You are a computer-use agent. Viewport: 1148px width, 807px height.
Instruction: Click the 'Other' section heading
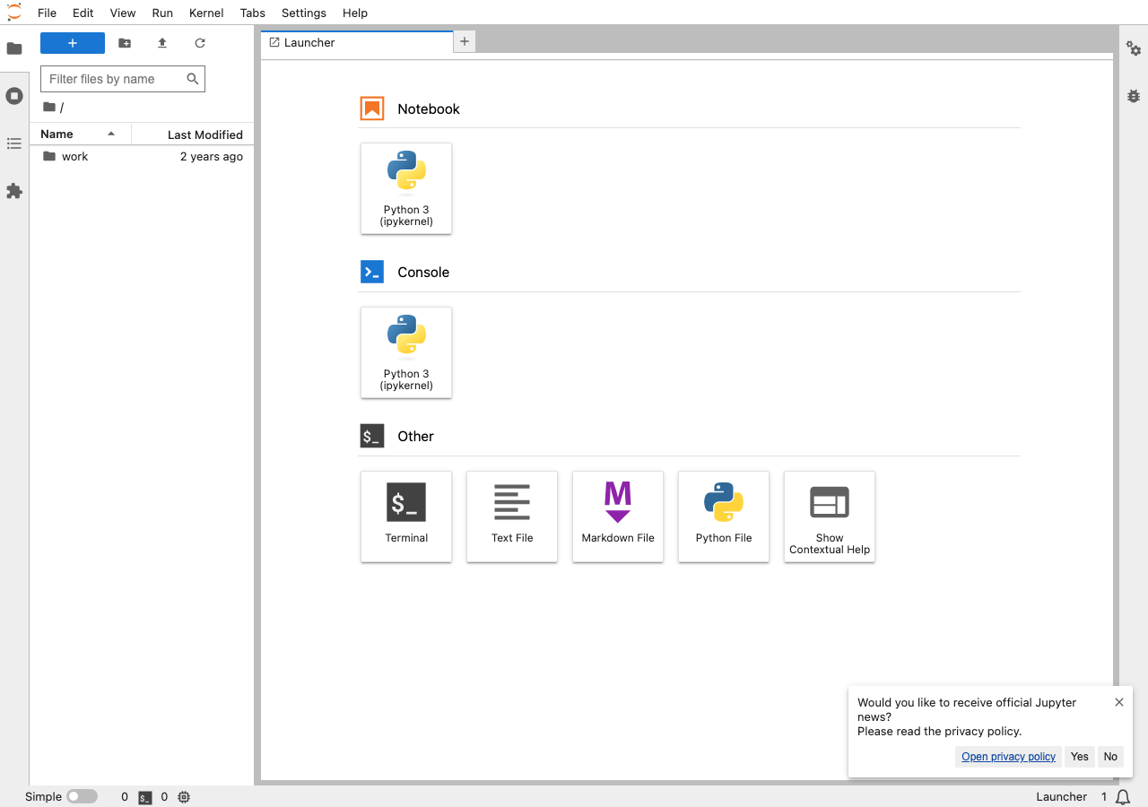[415, 436]
